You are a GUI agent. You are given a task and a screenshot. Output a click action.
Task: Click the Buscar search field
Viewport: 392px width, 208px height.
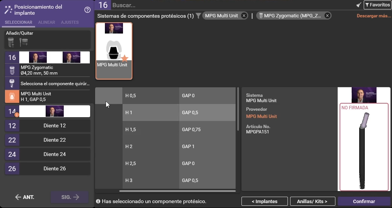tap(226, 5)
